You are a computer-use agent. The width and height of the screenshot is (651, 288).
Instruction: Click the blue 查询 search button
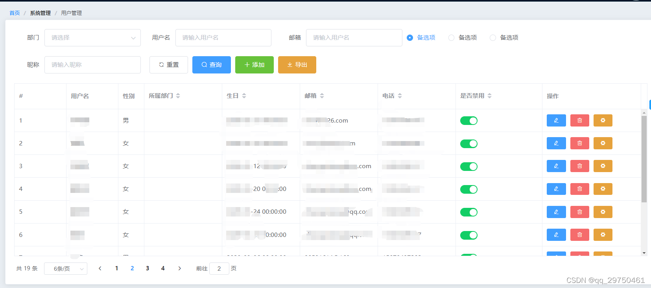212,65
